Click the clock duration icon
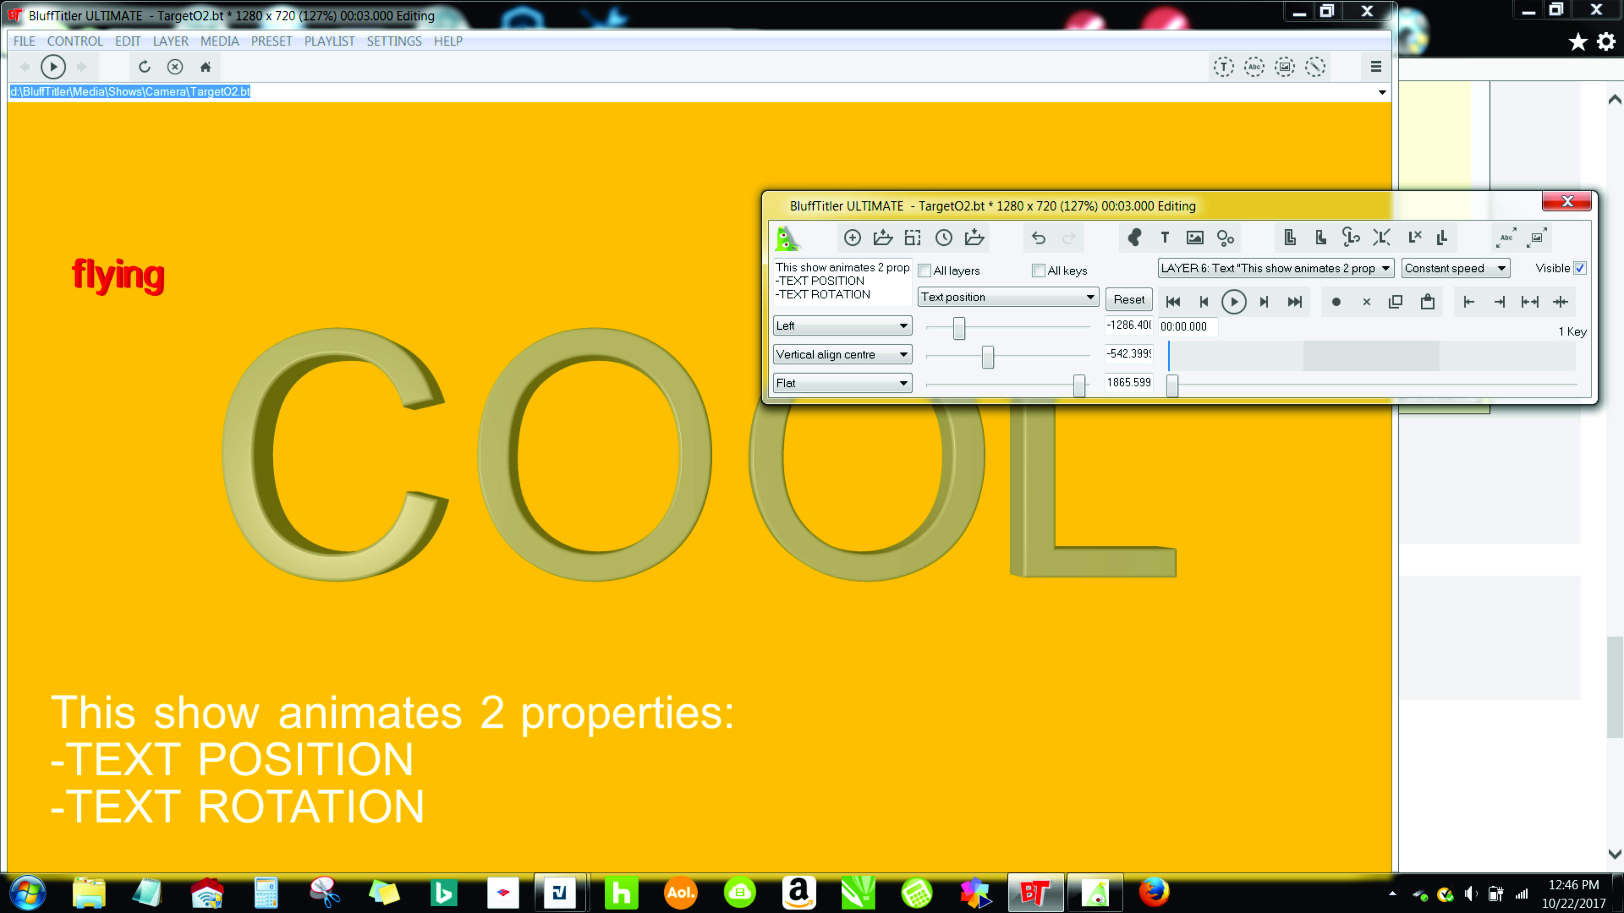 [x=944, y=238]
